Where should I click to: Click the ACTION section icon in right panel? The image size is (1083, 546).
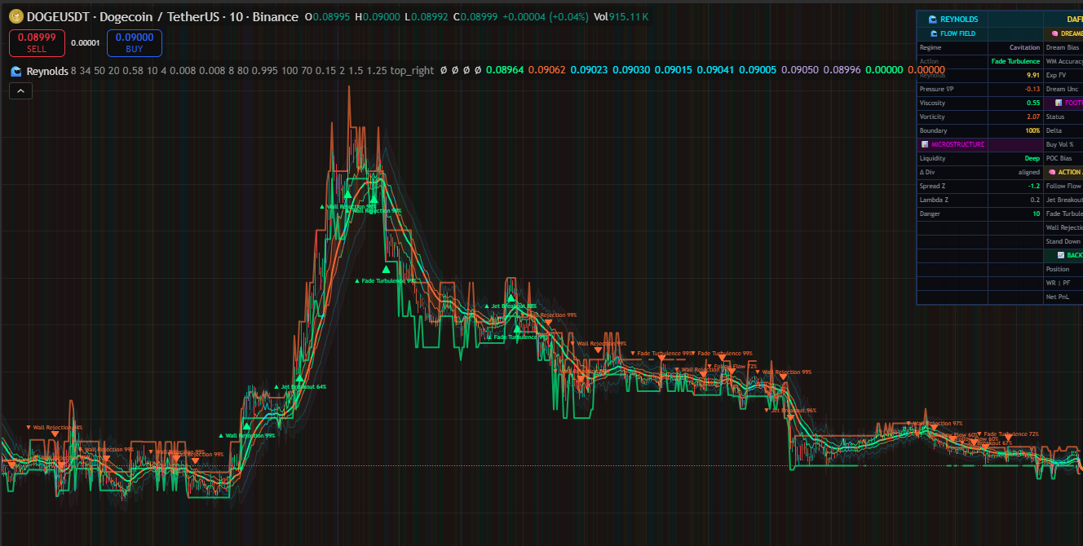coord(1051,171)
